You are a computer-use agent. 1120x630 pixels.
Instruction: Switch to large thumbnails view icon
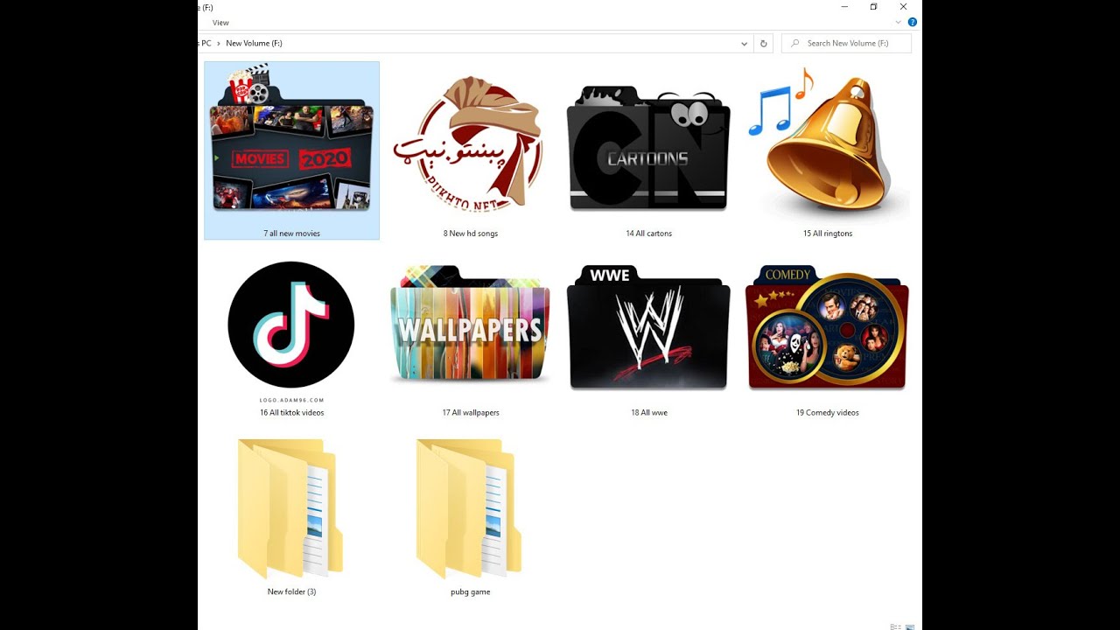click(910, 626)
